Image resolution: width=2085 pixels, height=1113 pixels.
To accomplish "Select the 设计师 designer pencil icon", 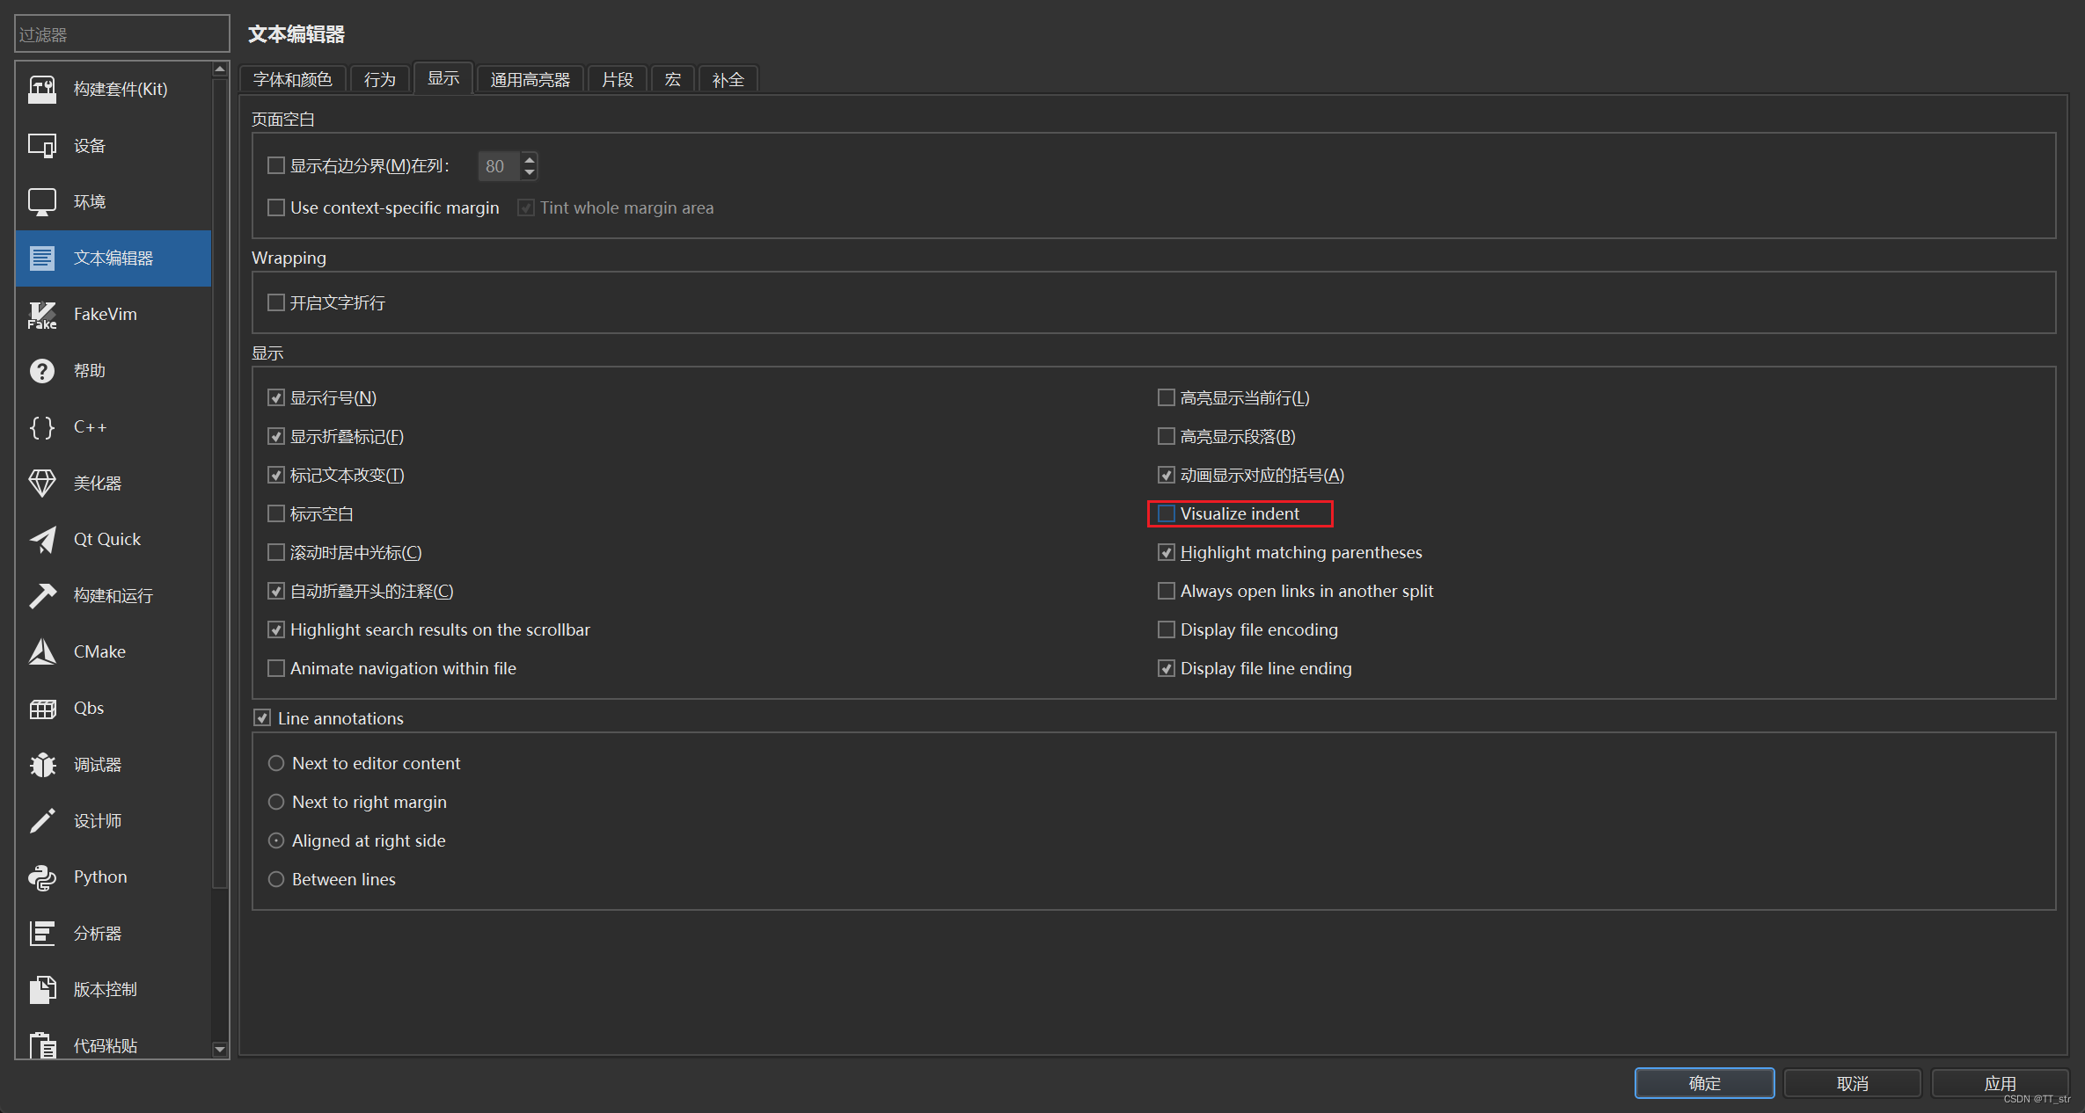I will coord(42,820).
